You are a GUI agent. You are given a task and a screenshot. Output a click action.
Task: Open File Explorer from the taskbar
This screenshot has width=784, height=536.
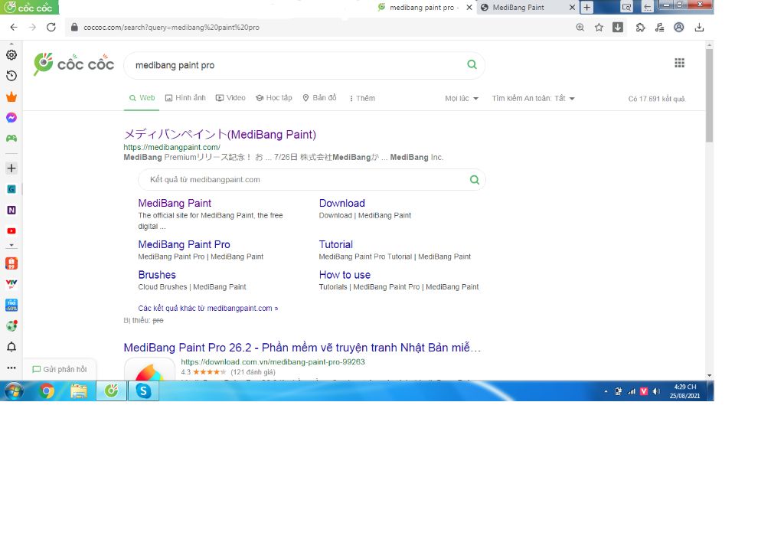pyautogui.click(x=79, y=391)
